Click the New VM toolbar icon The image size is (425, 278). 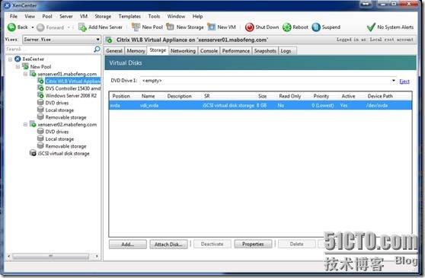212,27
